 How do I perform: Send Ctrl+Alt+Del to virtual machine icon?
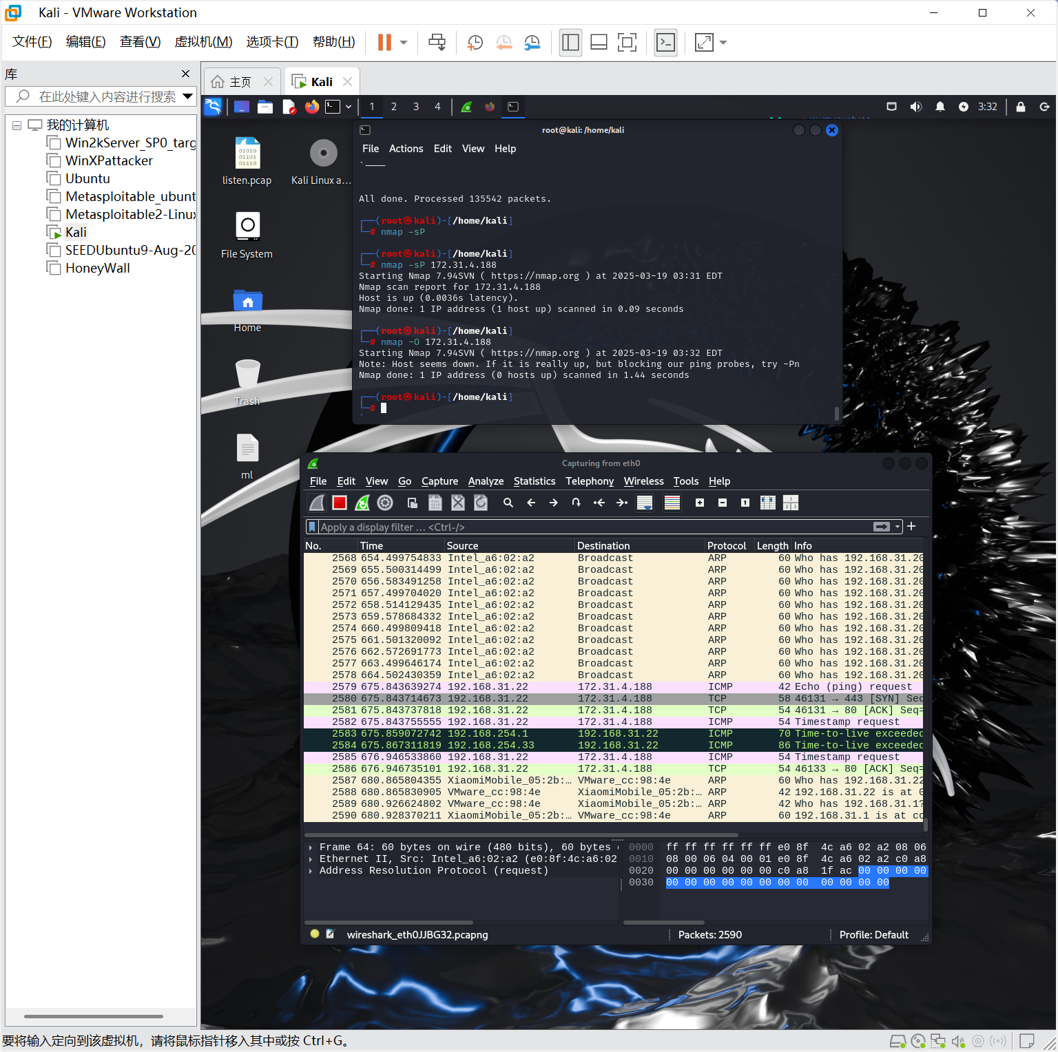click(437, 43)
